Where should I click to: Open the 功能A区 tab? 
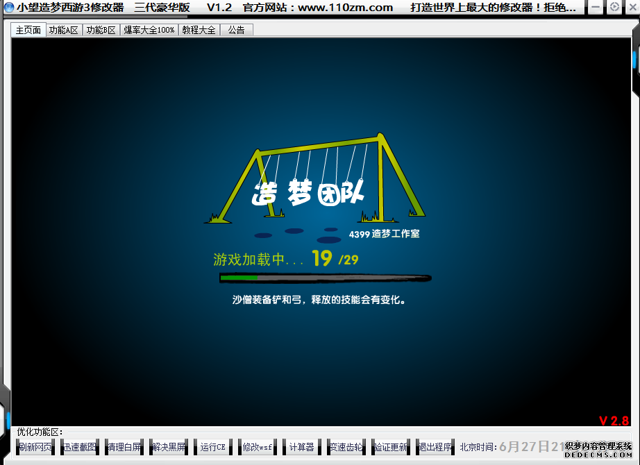pos(64,30)
